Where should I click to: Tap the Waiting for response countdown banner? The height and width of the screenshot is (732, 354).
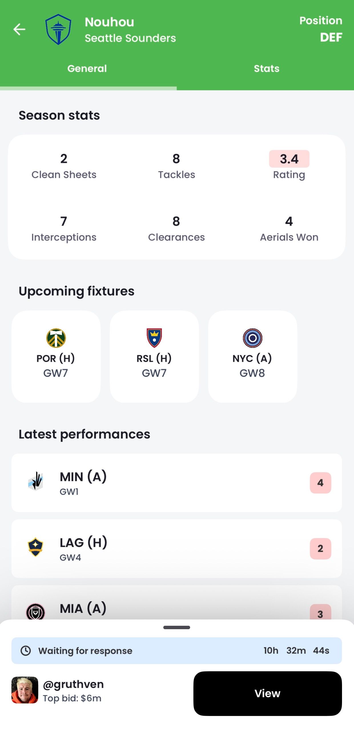point(176,651)
